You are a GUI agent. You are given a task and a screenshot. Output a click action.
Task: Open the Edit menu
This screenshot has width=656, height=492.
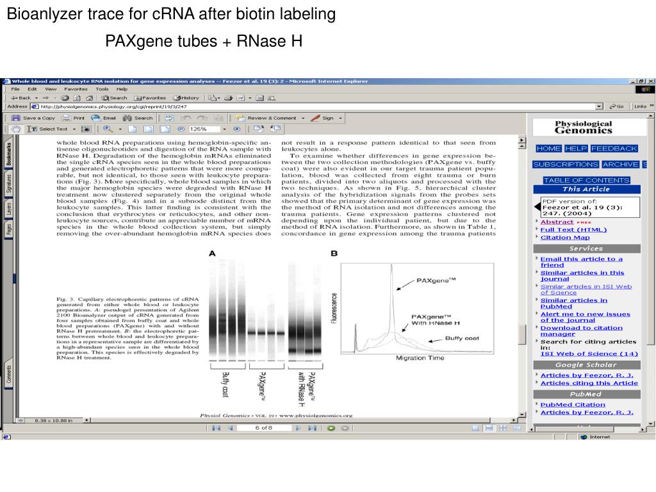(x=32, y=88)
